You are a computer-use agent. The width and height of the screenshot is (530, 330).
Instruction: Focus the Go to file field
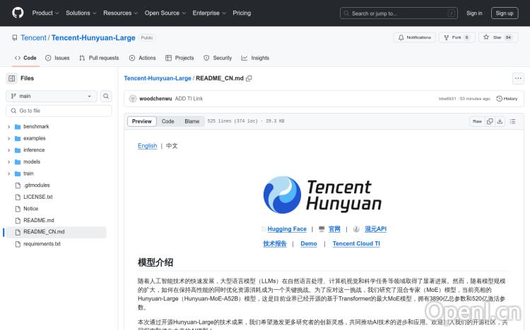coord(59,111)
